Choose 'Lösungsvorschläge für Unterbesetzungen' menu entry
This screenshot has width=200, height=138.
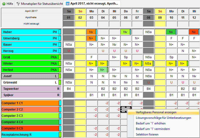pyautogui.click(x=163, y=118)
